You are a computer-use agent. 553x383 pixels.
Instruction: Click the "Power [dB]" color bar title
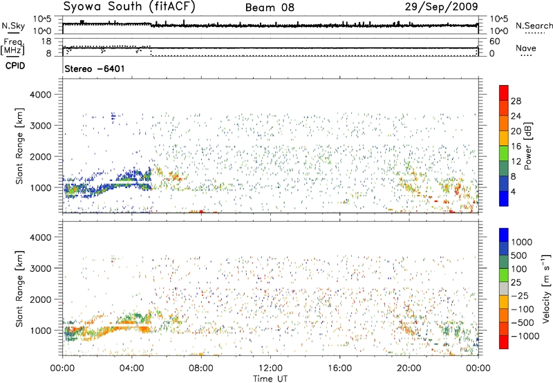527,146
